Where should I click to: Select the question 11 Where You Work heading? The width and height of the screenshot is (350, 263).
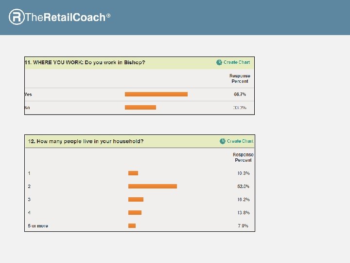(85, 62)
